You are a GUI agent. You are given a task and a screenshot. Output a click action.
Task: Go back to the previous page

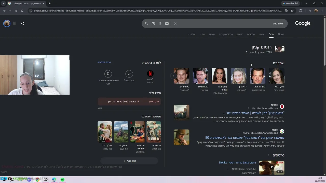click(x=4, y=11)
